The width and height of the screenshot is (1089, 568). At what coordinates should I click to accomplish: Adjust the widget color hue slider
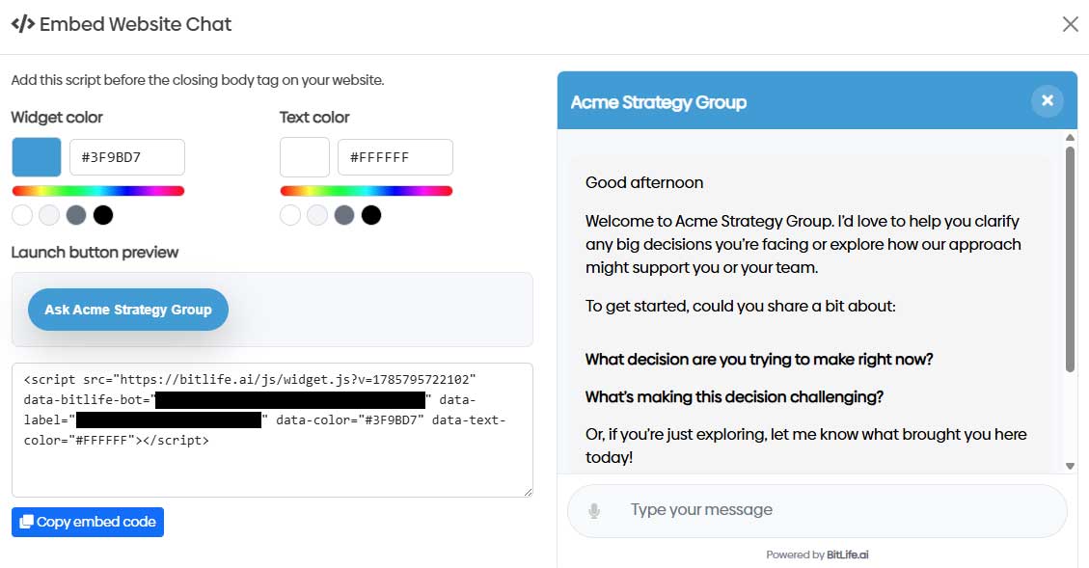[98, 191]
